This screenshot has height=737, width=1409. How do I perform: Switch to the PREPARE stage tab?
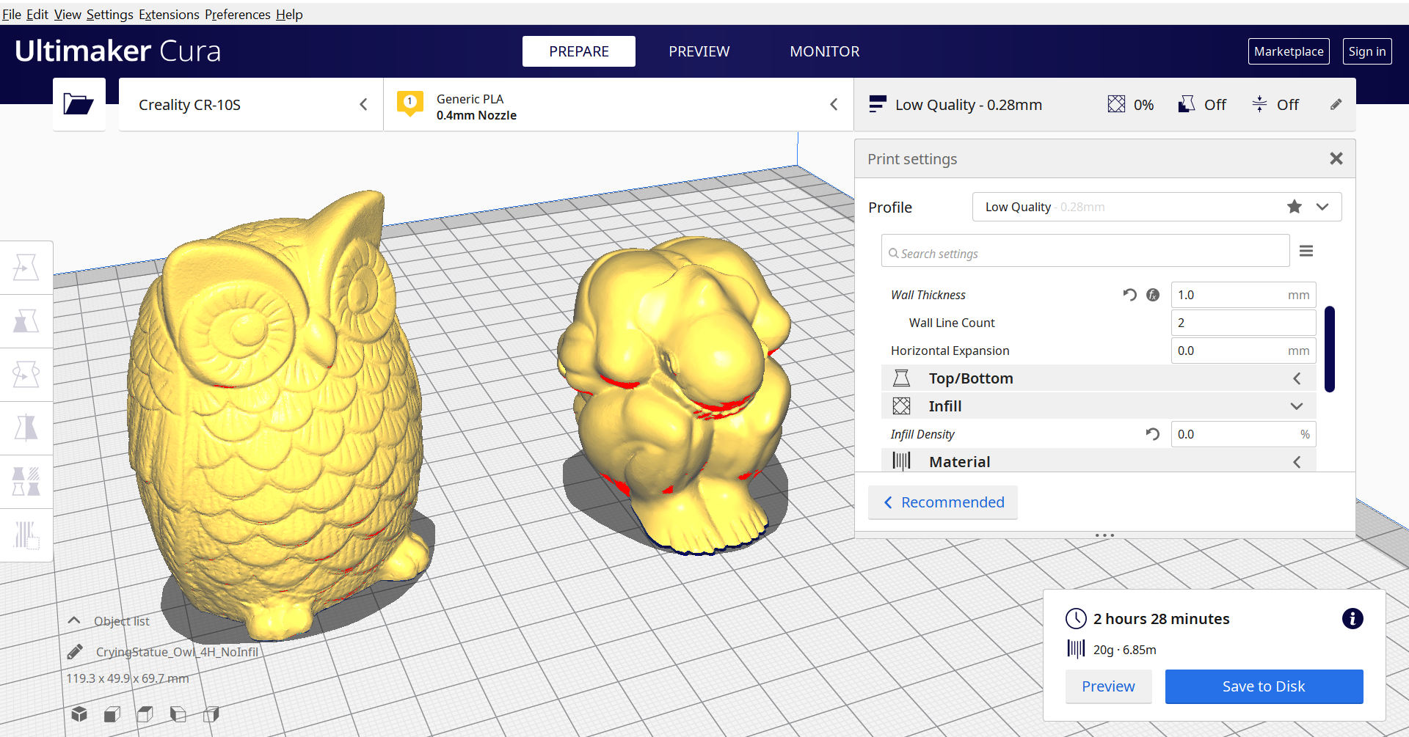point(579,51)
